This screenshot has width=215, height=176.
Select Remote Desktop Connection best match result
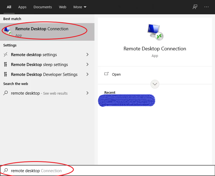47,32
